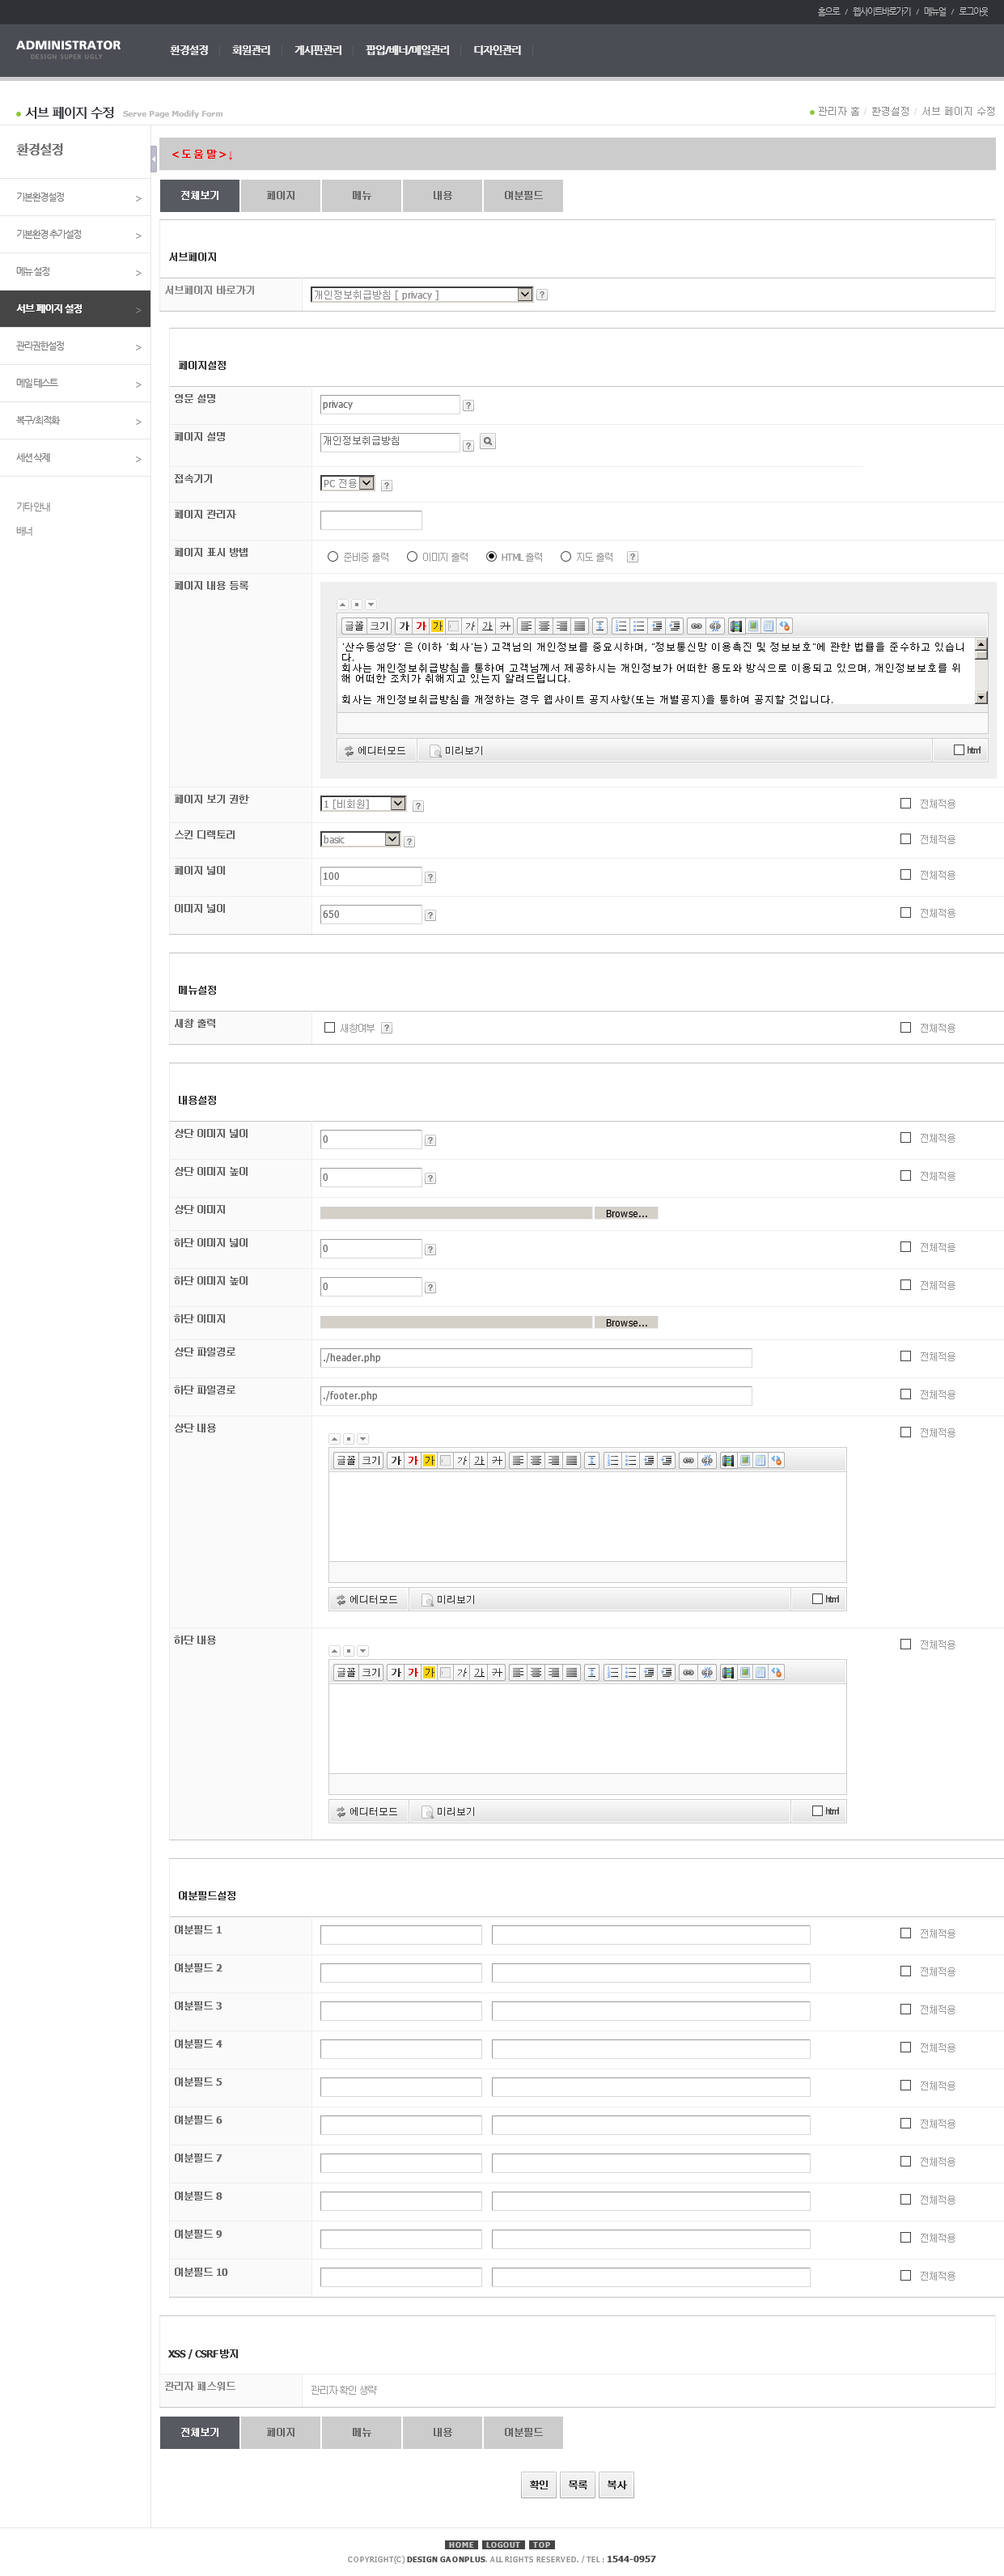Screen dimensions: 1004x2576
Task: Select 지도 출력 radio option
Action: (566, 556)
